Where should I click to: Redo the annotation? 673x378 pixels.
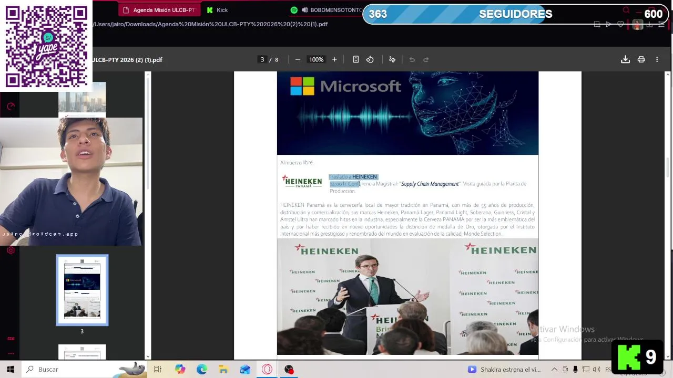tap(426, 59)
